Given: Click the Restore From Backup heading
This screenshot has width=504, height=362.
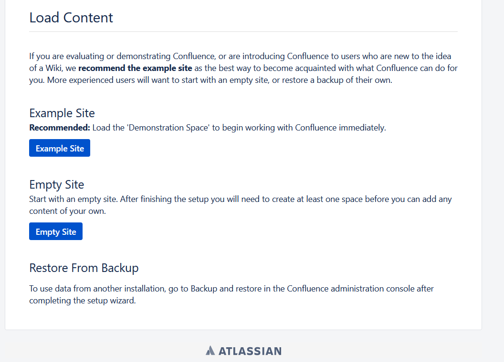Looking at the screenshot, I should coord(84,268).
